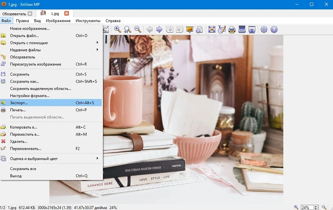The height and width of the screenshot is (210, 333).
Task: Open the Изображение menu
Action: click(x=58, y=21)
